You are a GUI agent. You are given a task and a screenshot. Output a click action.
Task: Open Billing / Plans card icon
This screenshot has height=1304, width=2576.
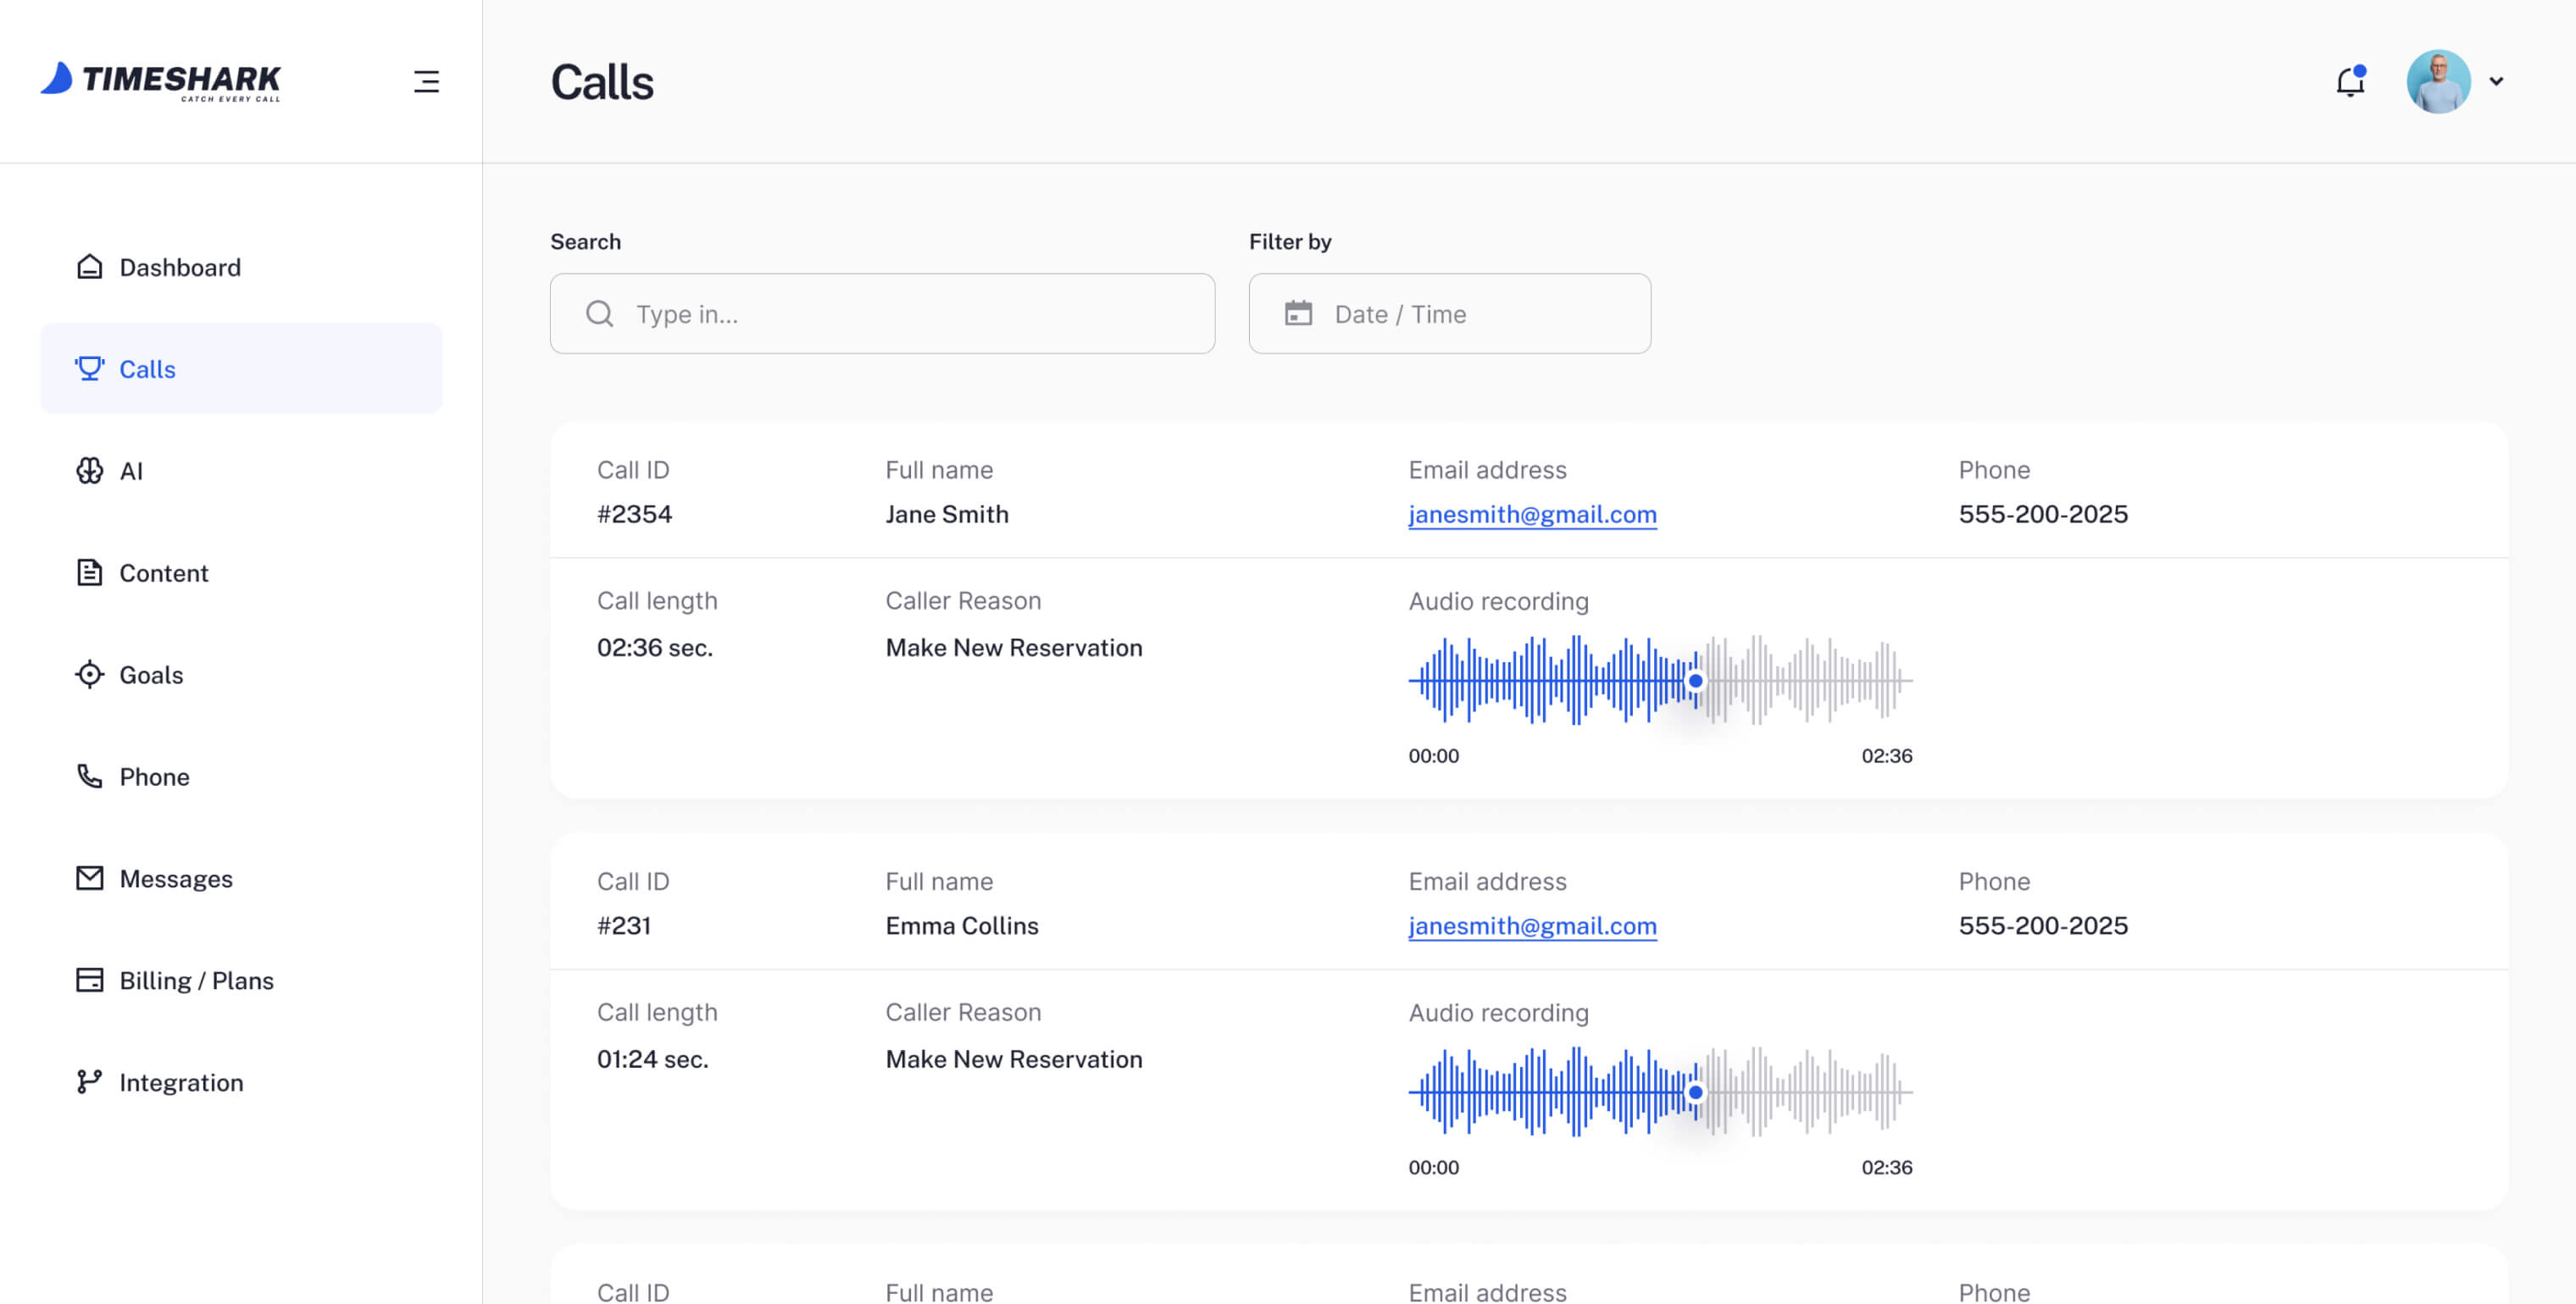pyautogui.click(x=90, y=981)
